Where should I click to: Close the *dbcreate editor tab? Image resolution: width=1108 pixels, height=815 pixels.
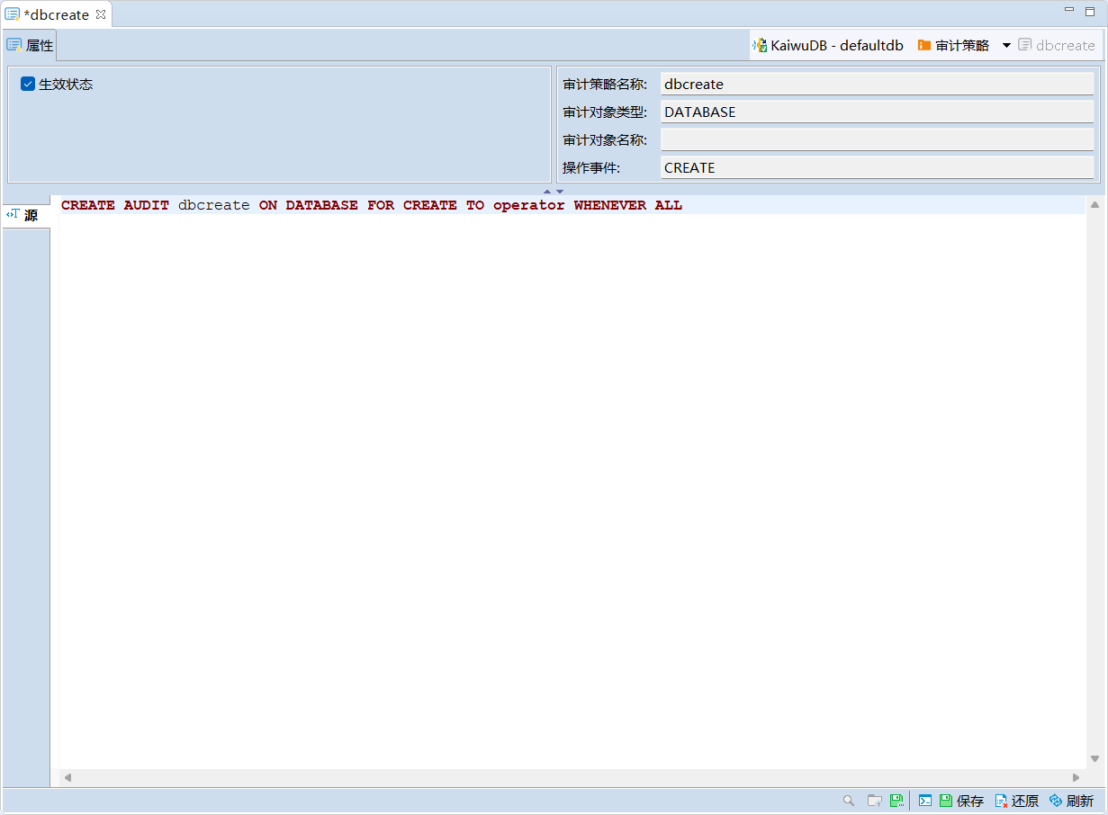pyautogui.click(x=101, y=14)
